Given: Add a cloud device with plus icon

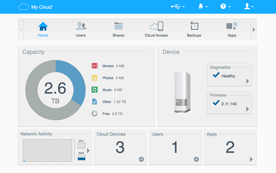Looking at the screenshot, I should pos(141,159).
